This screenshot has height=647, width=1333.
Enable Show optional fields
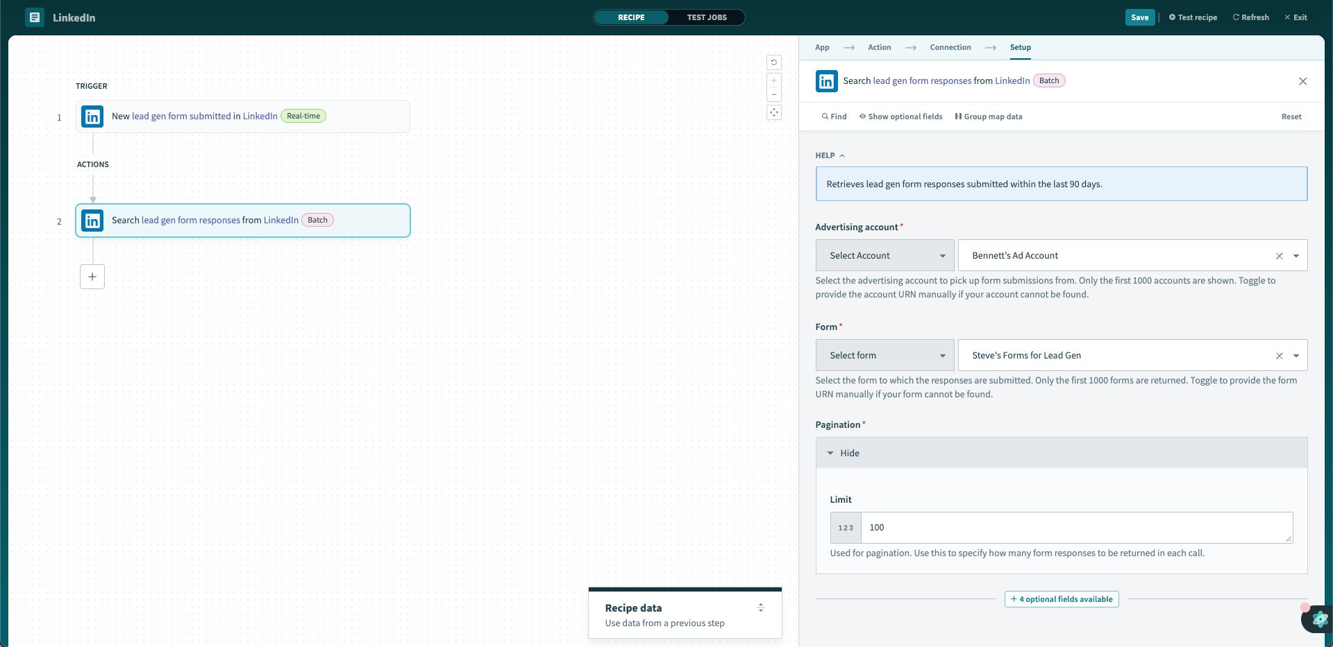click(x=900, y=117)
